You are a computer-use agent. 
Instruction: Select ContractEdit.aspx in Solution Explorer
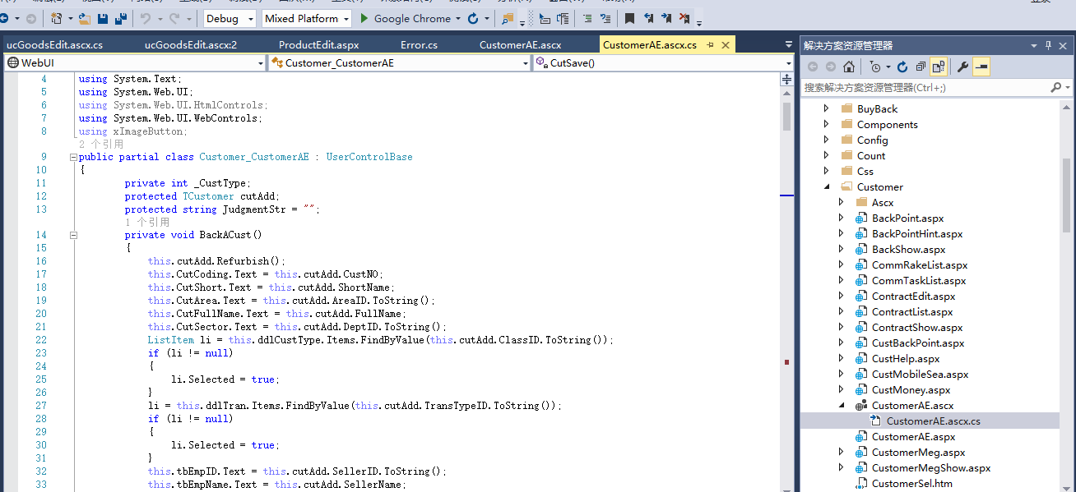pos(913,296)
